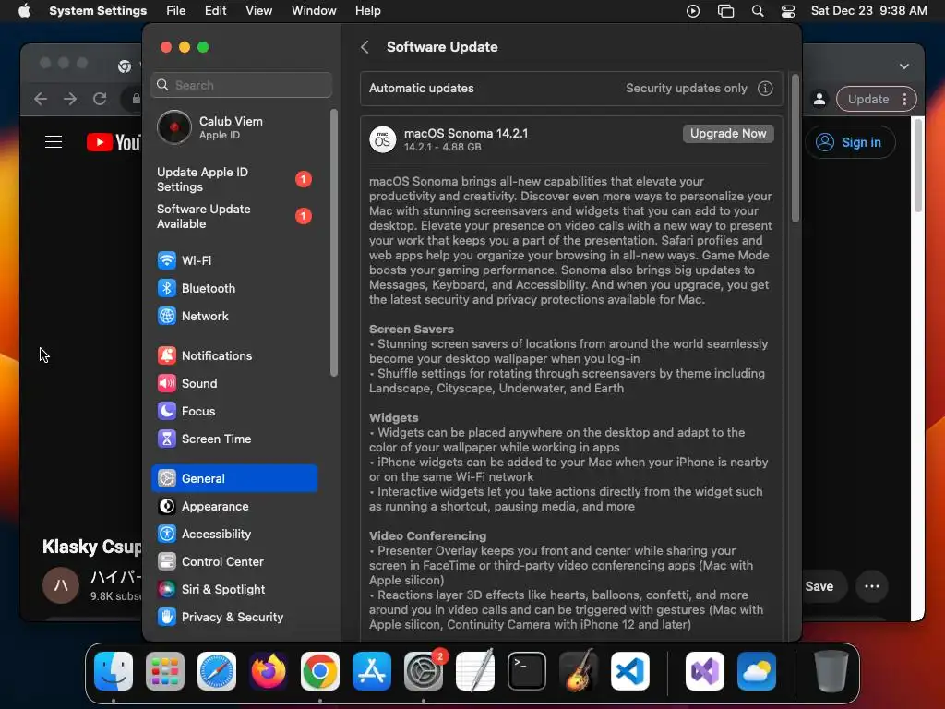This screenshot has width=945, height=709.
Task: Open Visual Studio purple Dock icon
Action: click(704, 671)
